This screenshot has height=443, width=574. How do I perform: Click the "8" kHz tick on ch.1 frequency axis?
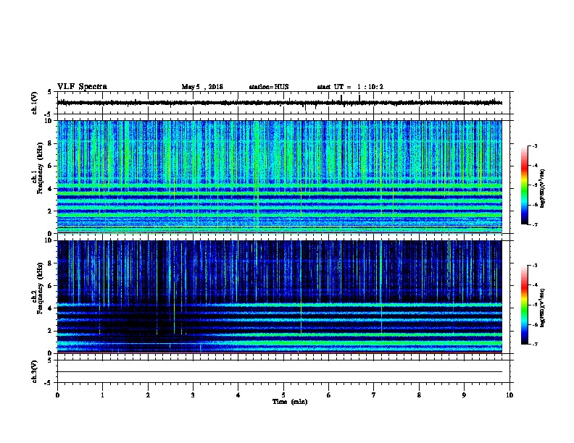pyautogui.click(x=50, y=143)
